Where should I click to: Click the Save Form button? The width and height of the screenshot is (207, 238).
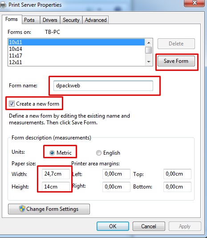pos(176,61)
